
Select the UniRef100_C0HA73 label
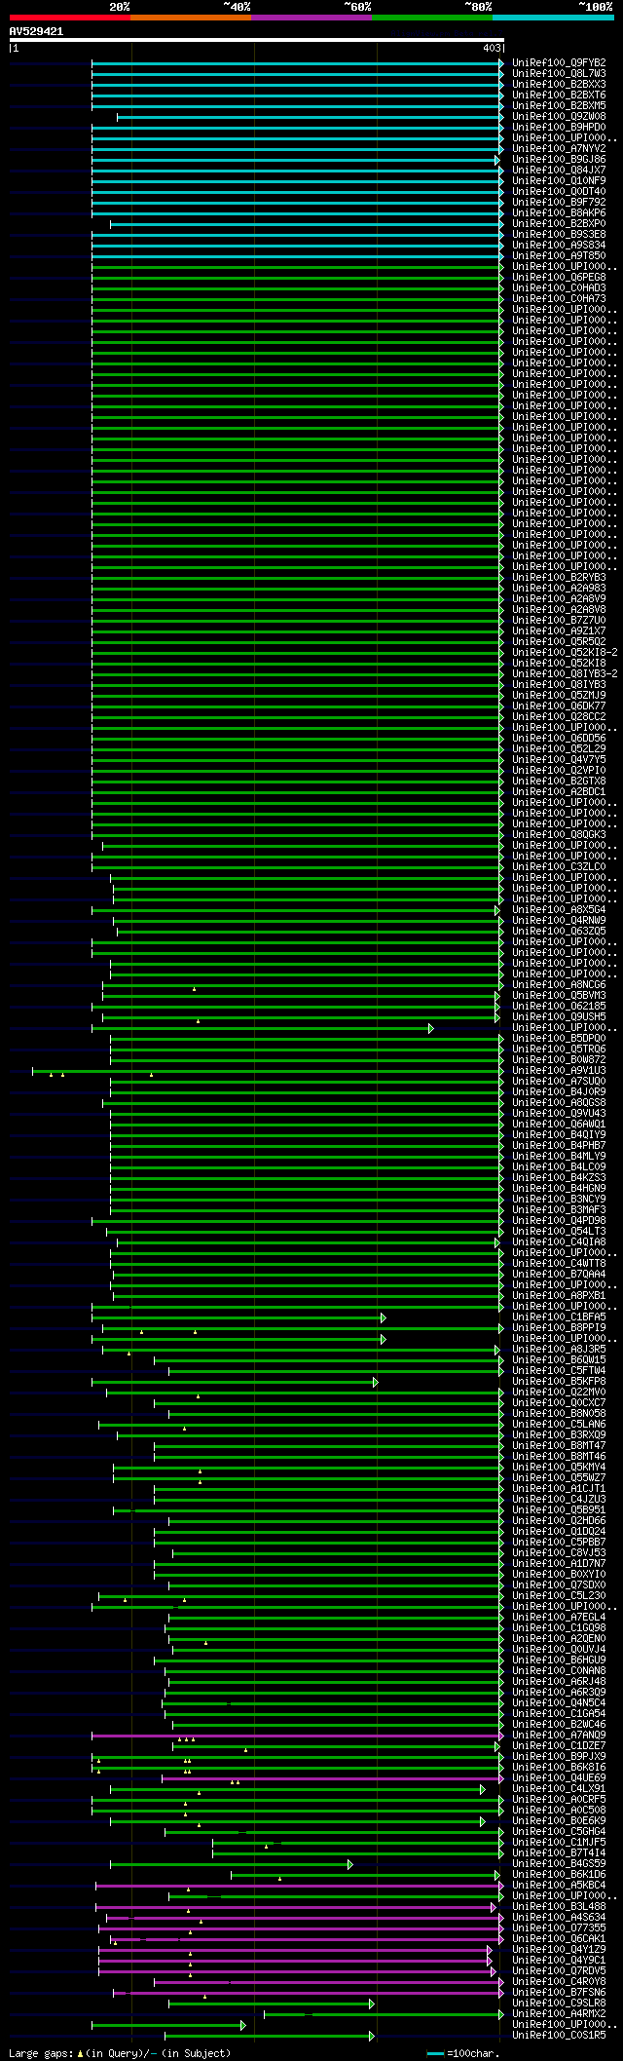pos(559,298)
